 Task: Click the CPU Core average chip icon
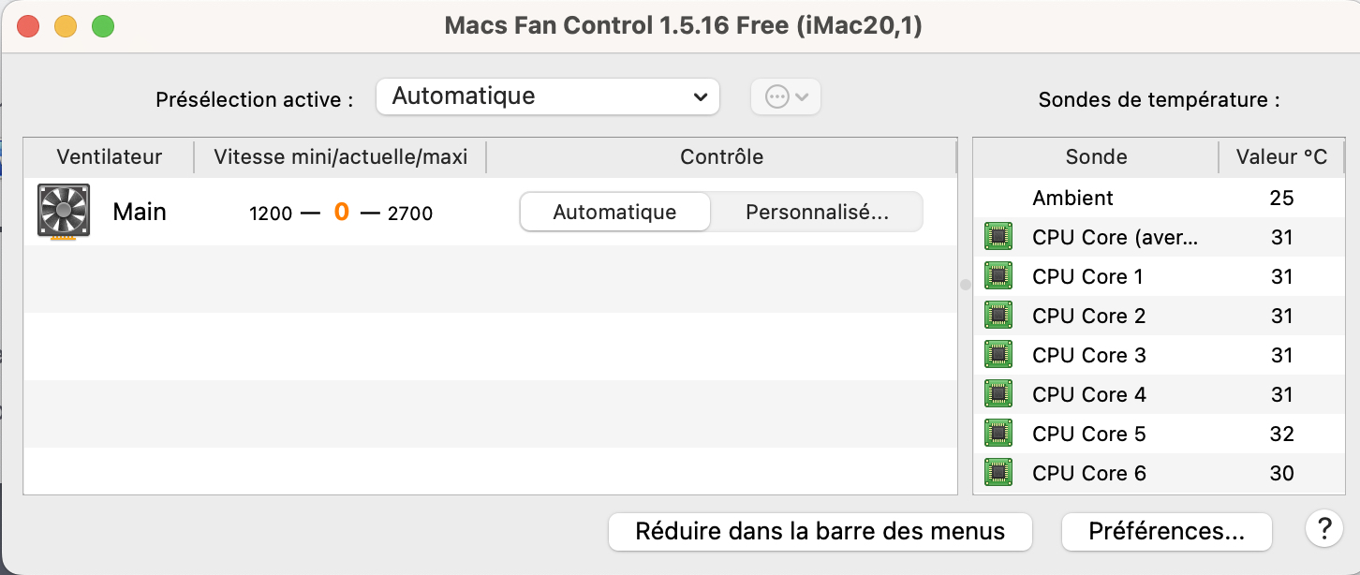[x=998, y=237]
